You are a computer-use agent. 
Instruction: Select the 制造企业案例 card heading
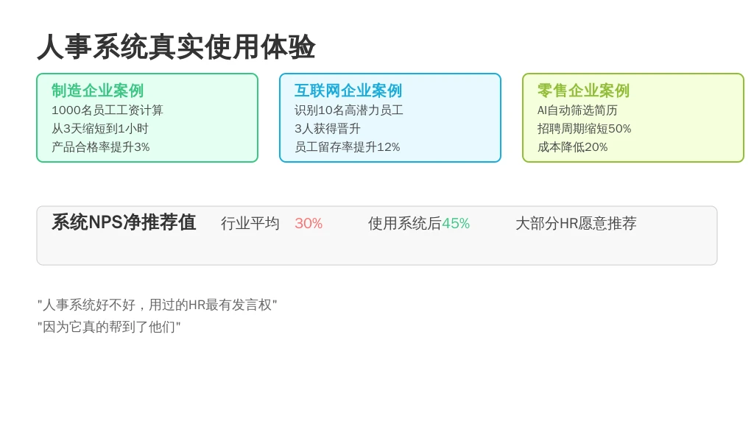(97, 91)
